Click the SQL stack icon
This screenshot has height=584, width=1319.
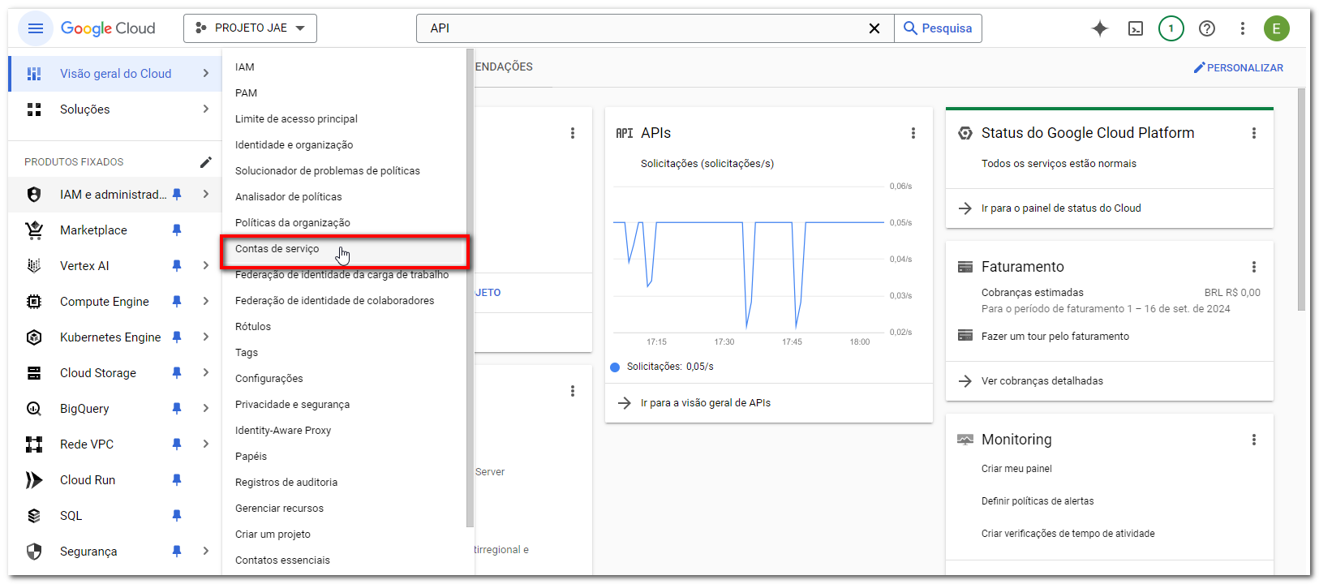[x=34, y=516]
